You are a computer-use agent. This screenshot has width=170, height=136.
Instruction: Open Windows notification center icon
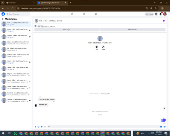(166, 133)
